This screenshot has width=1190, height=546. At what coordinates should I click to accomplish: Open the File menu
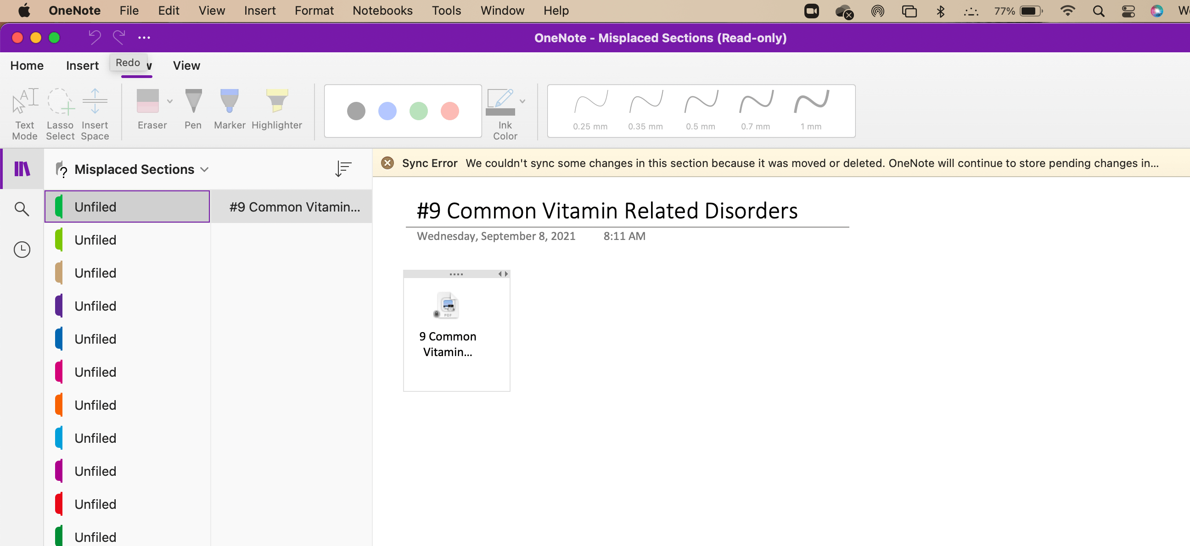click(129, 11)
